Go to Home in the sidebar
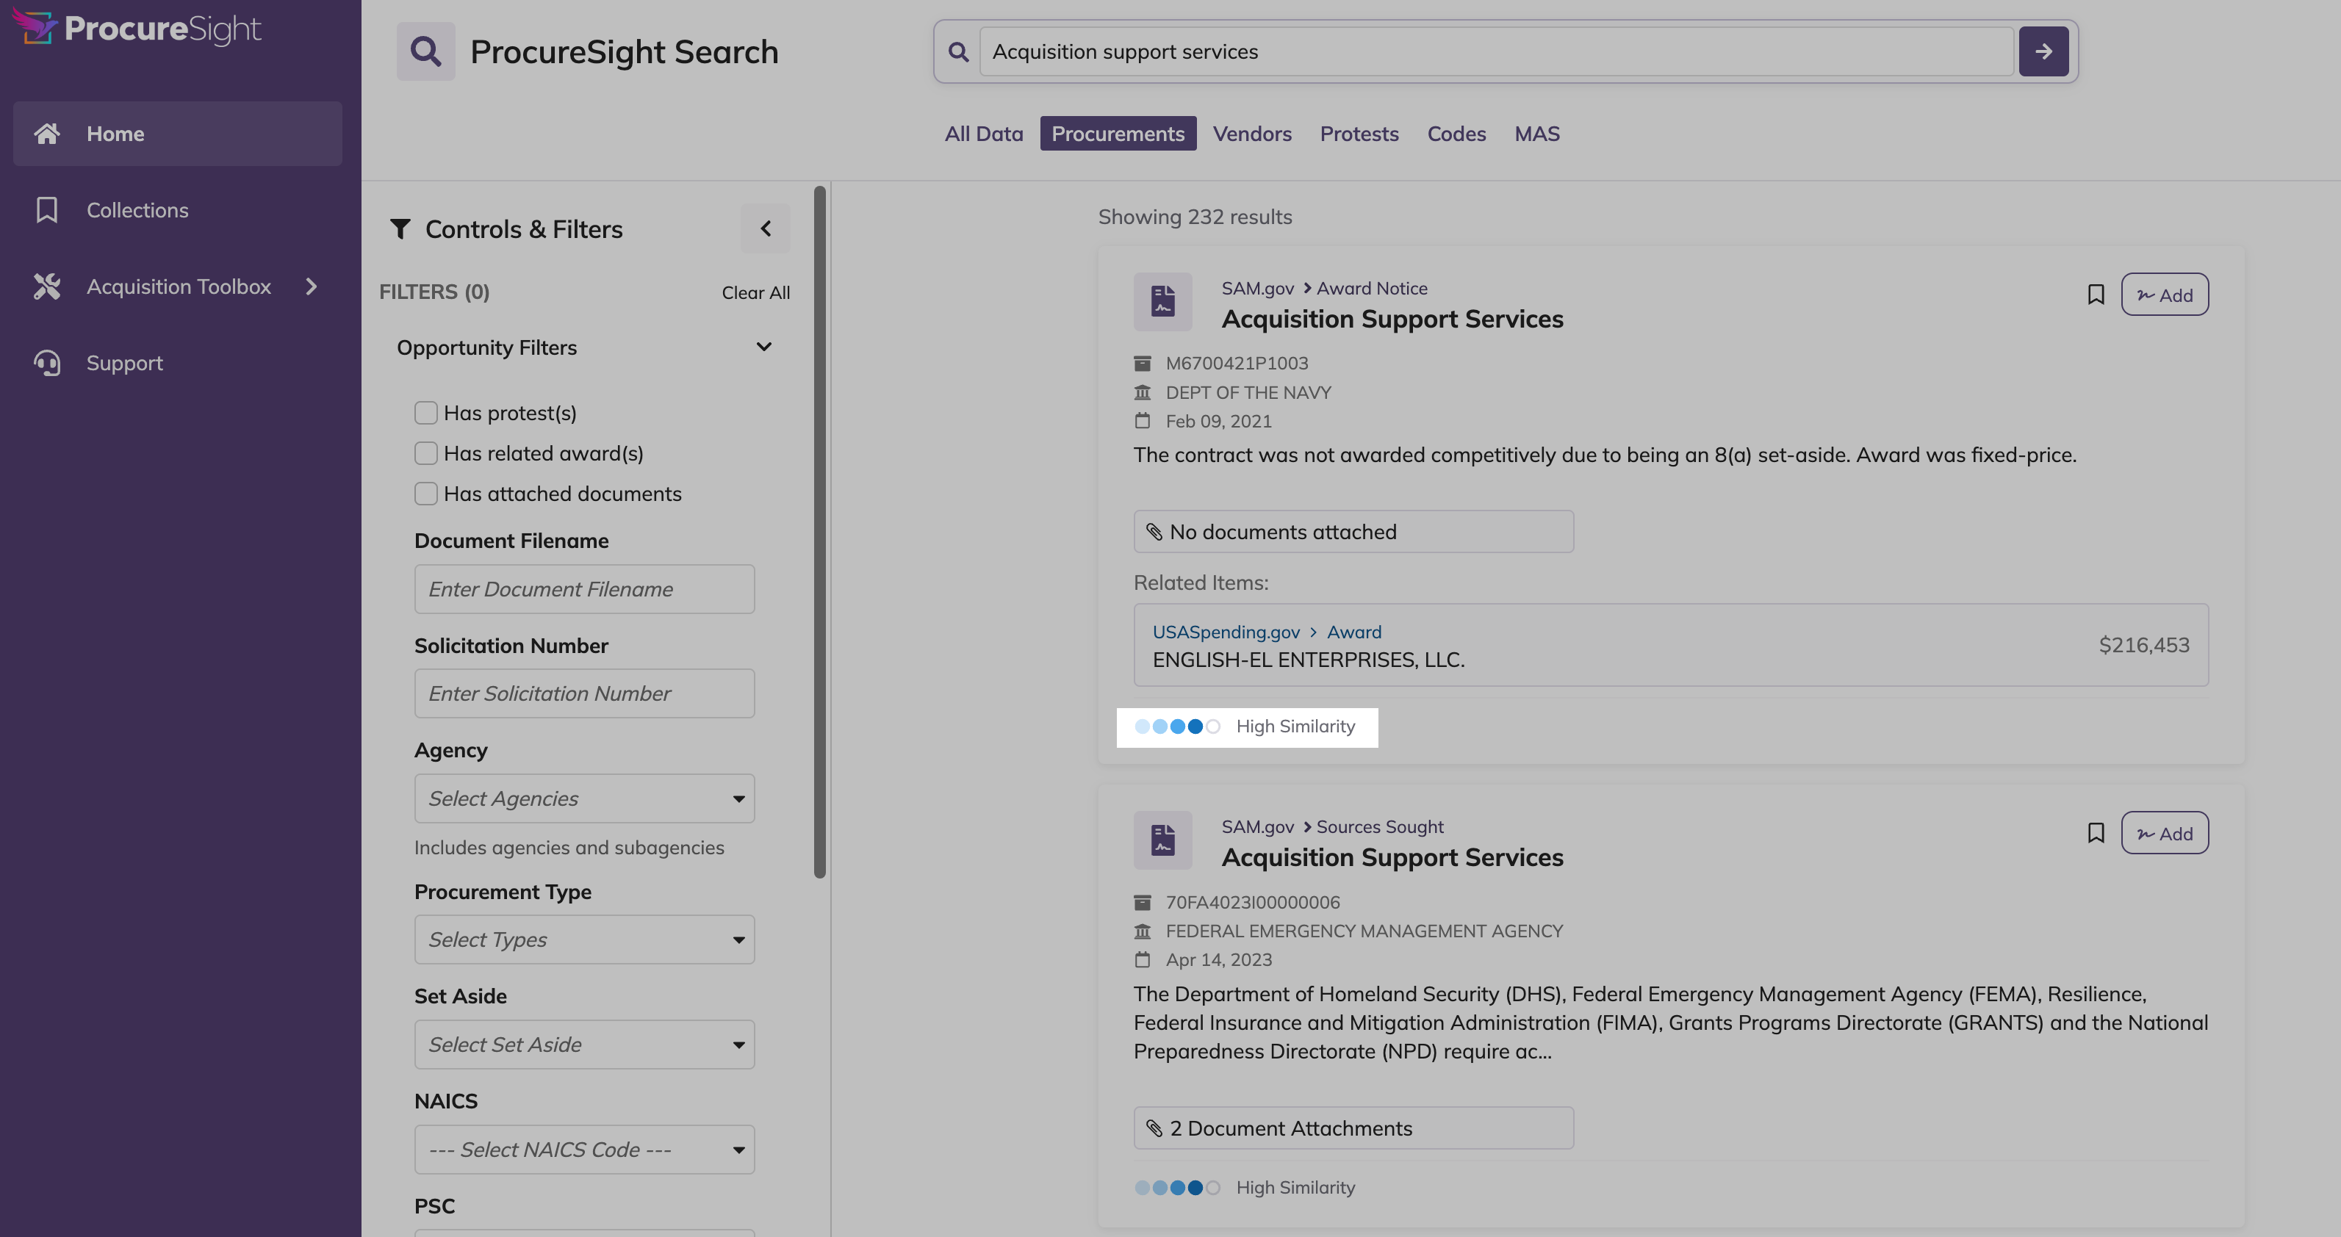Image resolution: width=2341 pixels, height=1237 pixels. [177, 134]
